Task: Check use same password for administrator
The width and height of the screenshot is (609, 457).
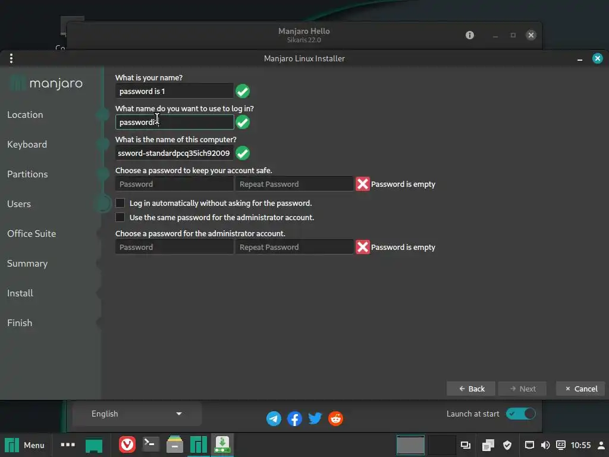Action: pyautogui.click(x=120, y=217)
